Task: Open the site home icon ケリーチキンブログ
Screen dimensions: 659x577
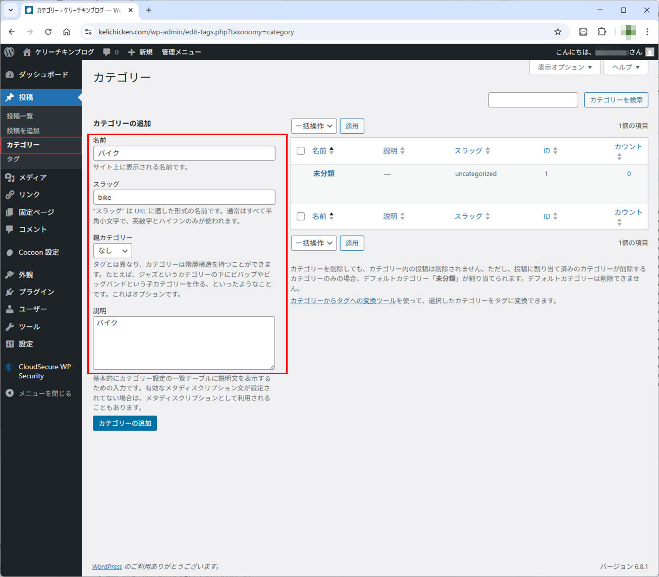Action: tap(27, 52)
